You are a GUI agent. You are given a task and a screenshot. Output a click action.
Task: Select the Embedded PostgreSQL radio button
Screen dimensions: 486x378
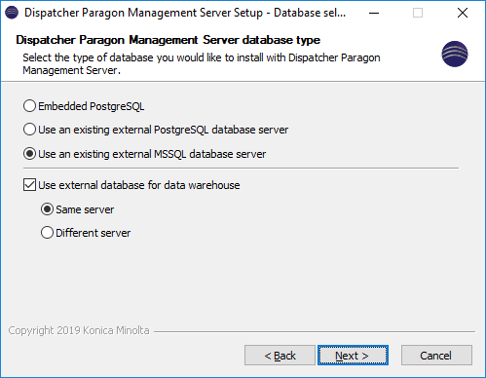(29, 106)
